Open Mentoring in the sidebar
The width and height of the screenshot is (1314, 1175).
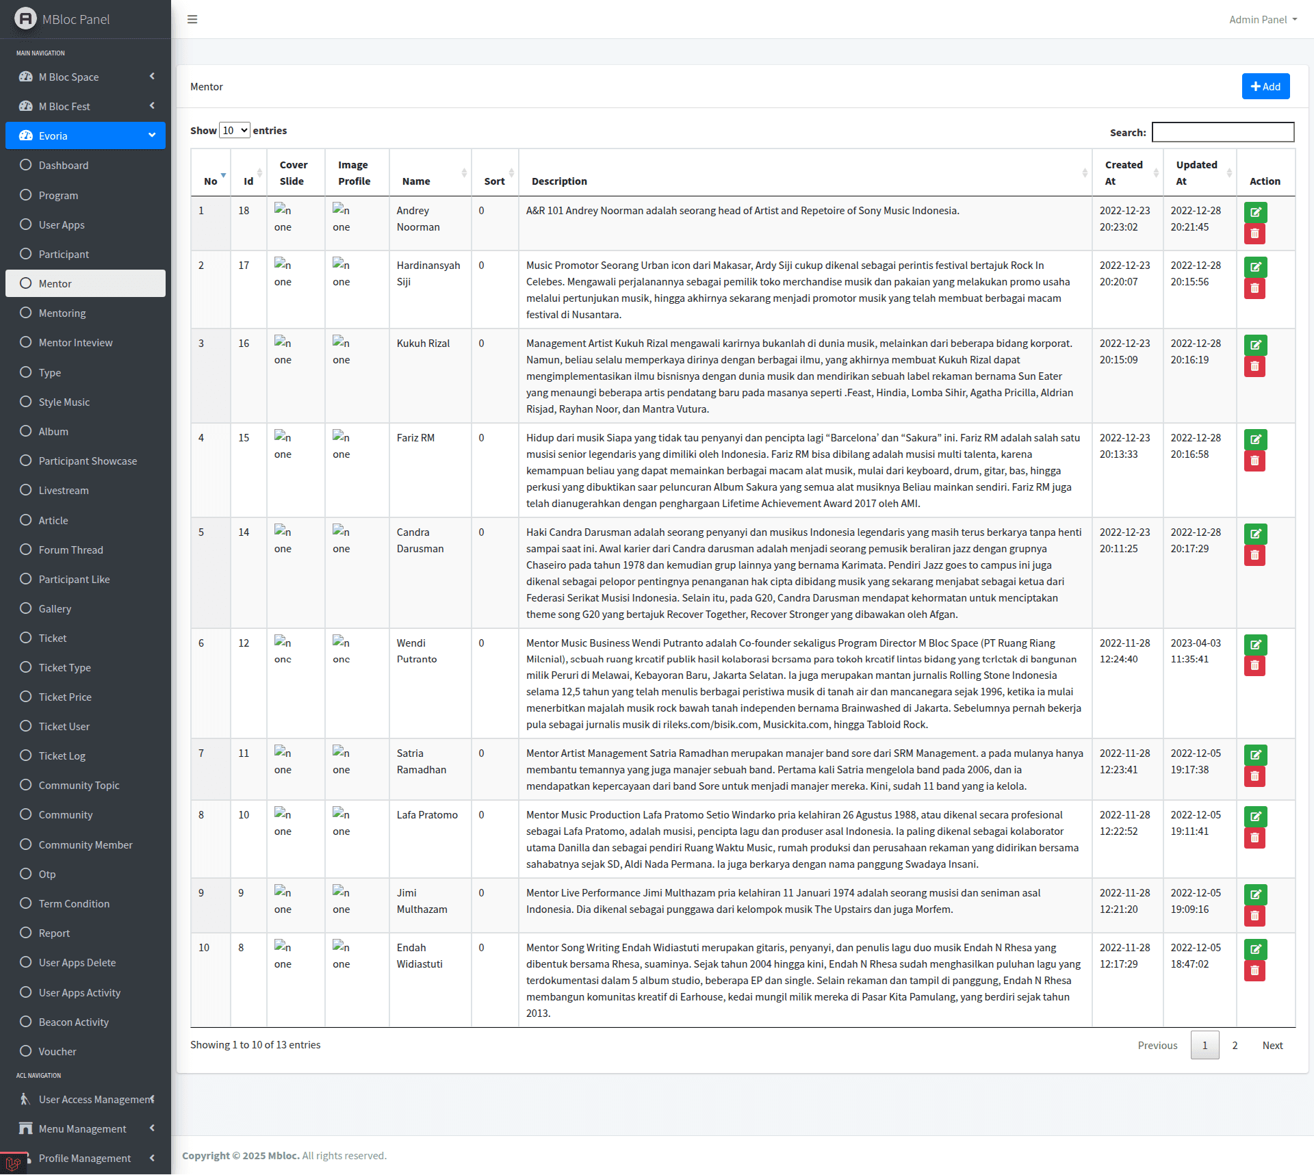pos(62,313)
